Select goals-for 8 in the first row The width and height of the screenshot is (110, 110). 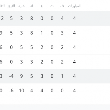(32, 18)
